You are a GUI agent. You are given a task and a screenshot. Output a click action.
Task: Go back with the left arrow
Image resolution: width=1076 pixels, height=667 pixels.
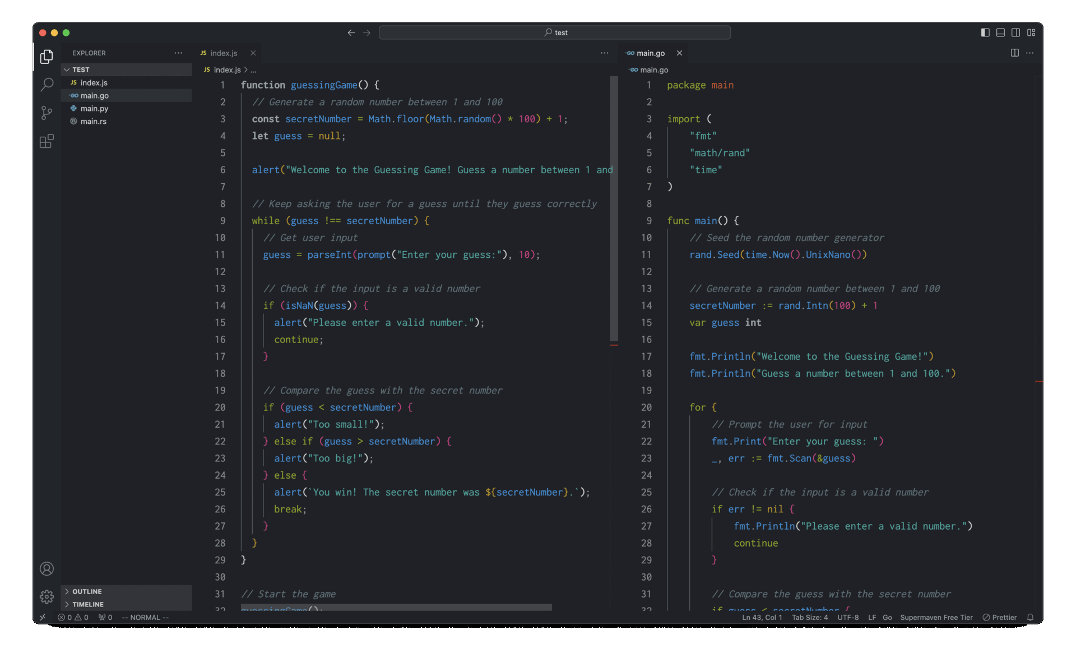(x=351, y=33)
